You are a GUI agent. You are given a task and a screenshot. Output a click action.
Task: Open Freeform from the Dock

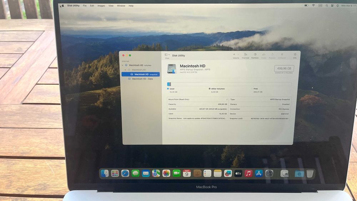(228, 174)
